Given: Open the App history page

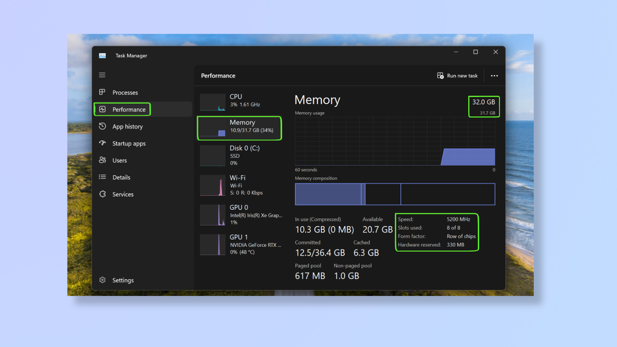Looking at the screenshot, I should click(x=143, y=126).
